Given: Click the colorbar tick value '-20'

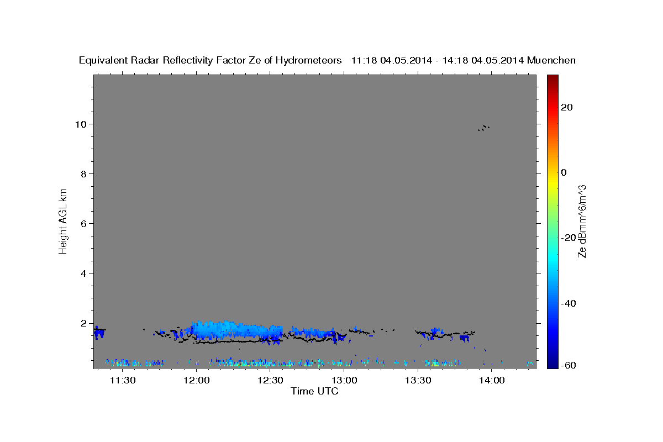Looking at the screenshot, I should [569, 238].
